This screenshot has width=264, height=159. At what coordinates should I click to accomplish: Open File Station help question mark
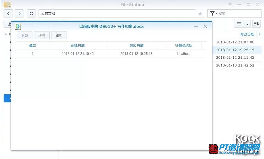coord(230,5)
